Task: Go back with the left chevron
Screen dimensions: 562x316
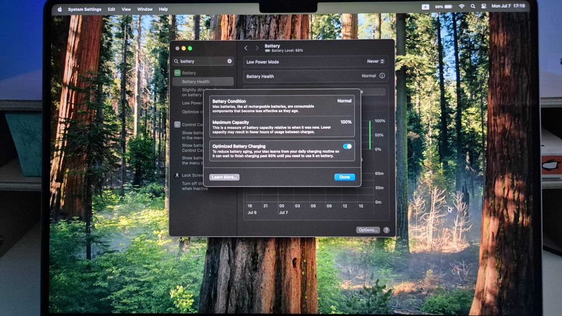Action: pos(246,48)
